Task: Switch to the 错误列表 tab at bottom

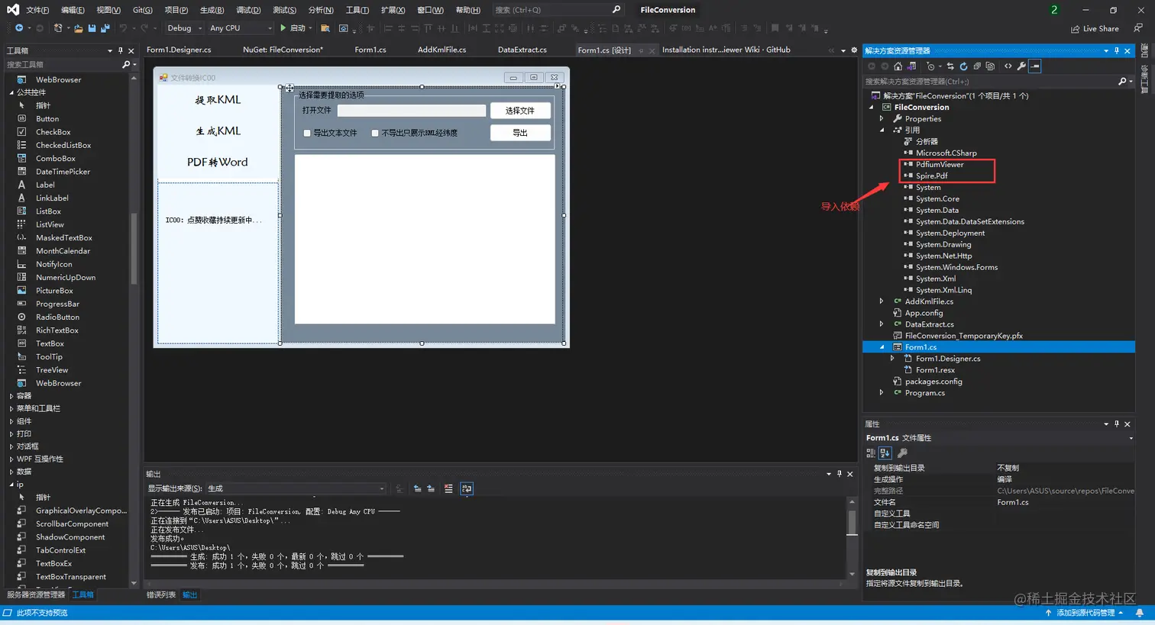Action: (160, 594)
